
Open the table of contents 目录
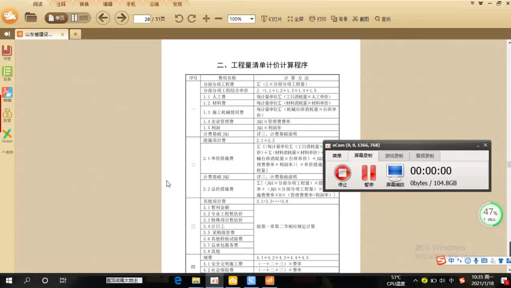7,74
